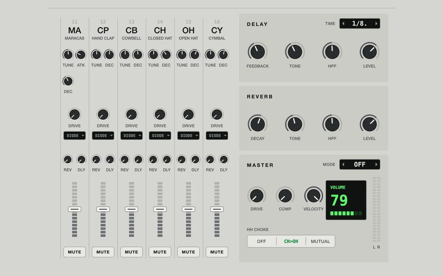The width and height of the screenshot is (443, 276).
Task: Click the Hand Clap TUNE knob
Action: tap(97, 55)
